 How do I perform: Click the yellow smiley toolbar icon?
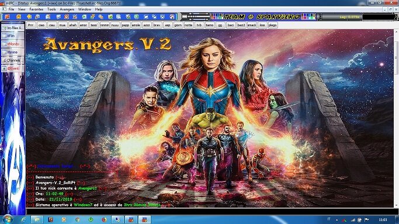[x=19, y=17]
